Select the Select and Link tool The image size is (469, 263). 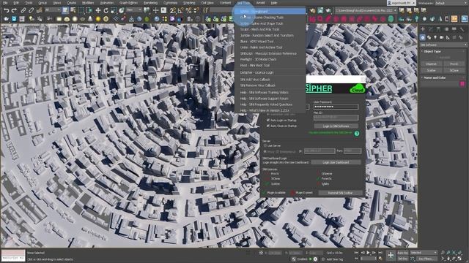click(23, 10)
